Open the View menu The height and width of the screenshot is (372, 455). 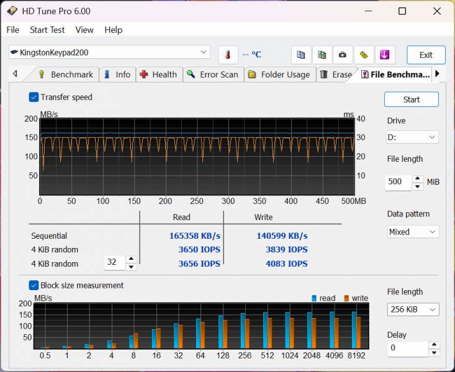(84, 30)
